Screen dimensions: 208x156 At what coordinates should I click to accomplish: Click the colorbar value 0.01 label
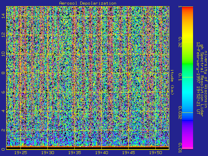pyautogui.click(x=180, y=148)
